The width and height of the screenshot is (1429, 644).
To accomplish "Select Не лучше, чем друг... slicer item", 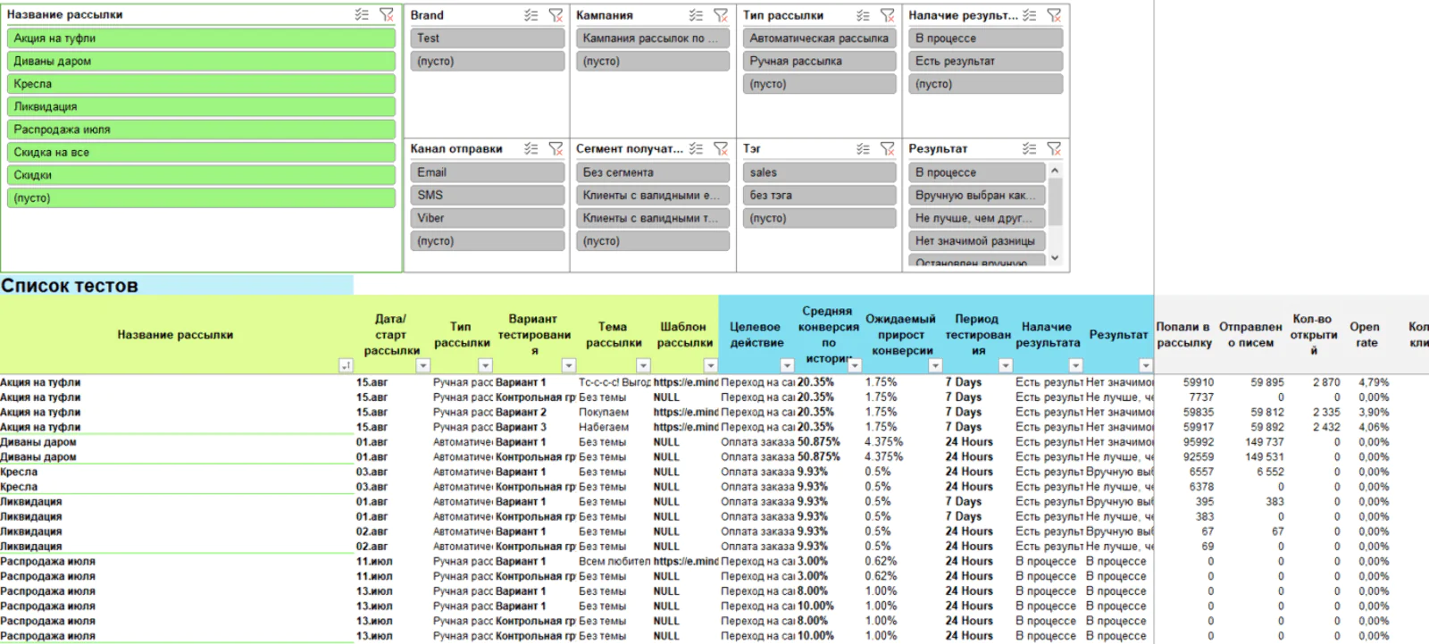I will [977, 218].
